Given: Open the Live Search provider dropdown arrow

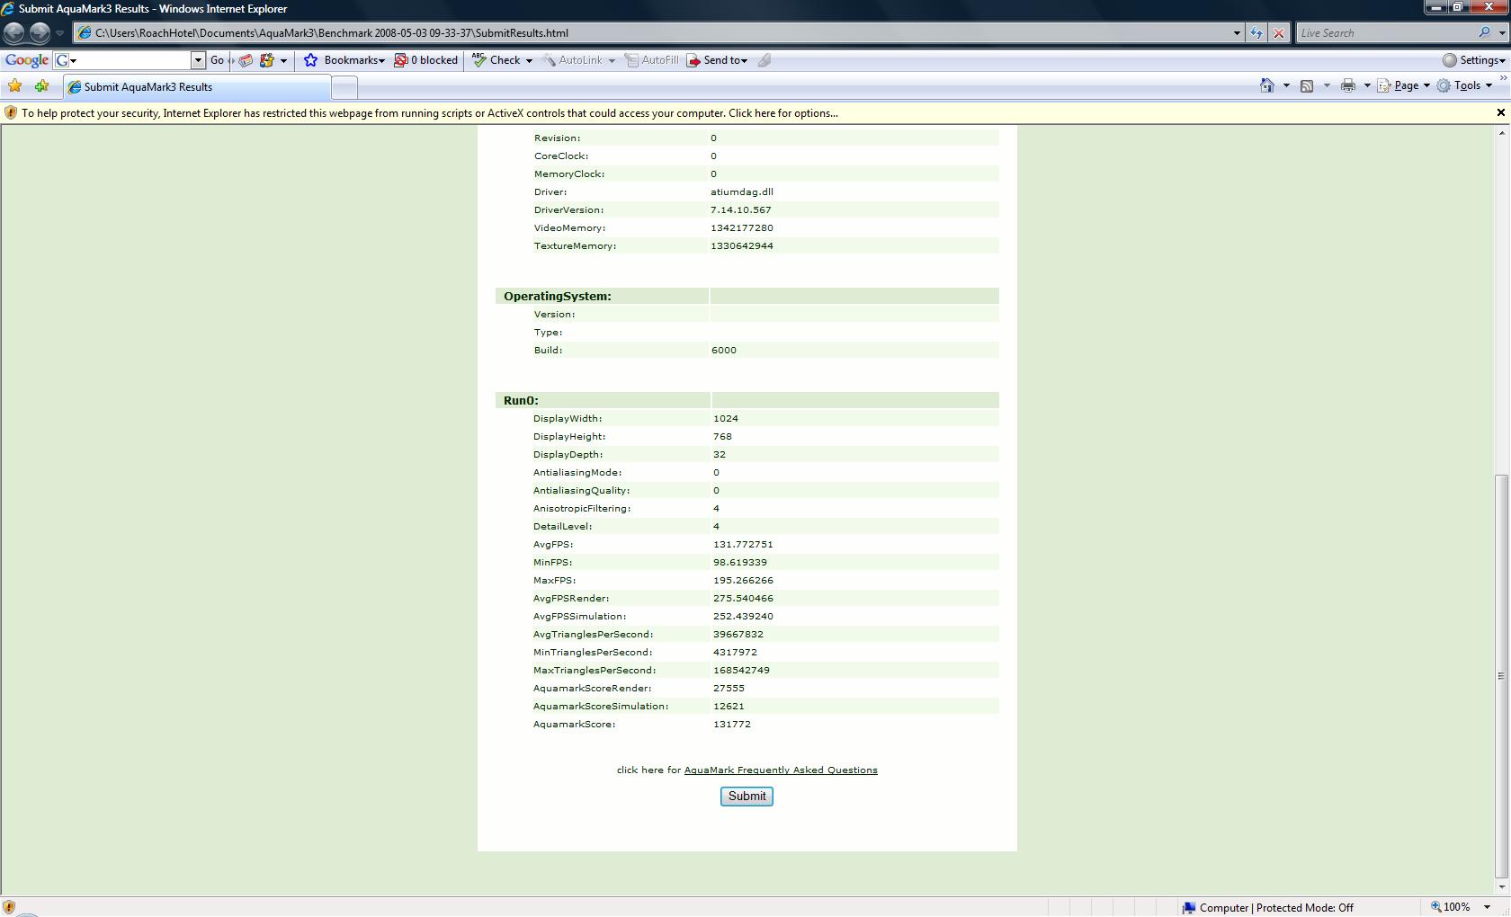Looking at the screenshot, I should (1502, 33).
